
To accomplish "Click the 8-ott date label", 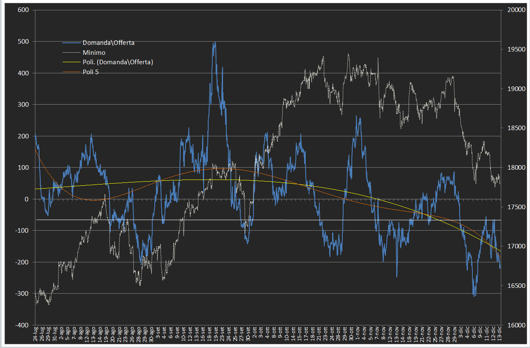I will [x=274, y=332].
